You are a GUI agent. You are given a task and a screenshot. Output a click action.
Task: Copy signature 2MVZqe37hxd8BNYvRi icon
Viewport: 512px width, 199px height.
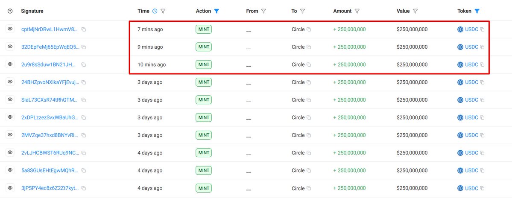point(84,135)
